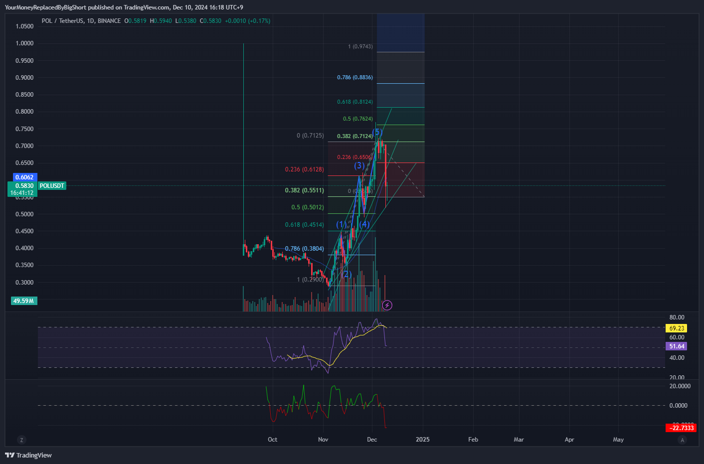Select the Elliott wave (3) label

click(359, 165)
